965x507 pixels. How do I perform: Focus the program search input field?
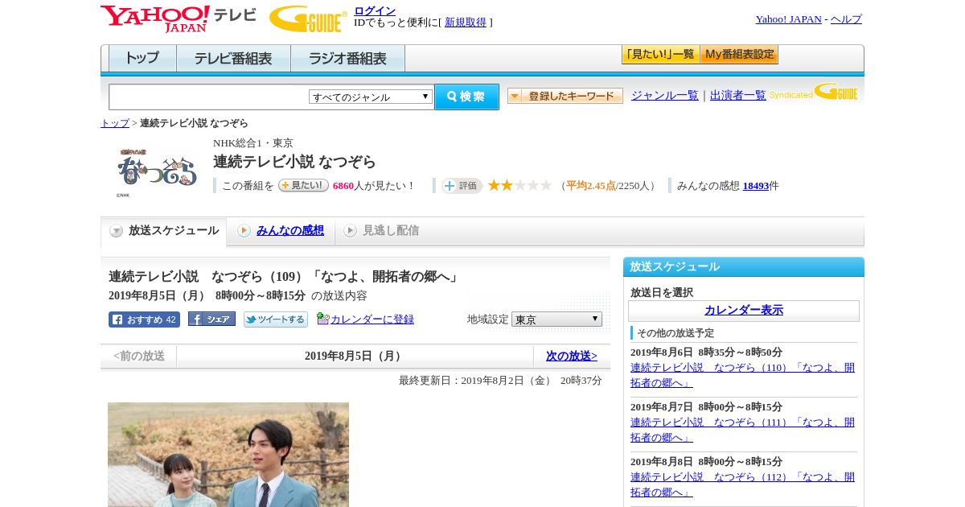[209, 97]
